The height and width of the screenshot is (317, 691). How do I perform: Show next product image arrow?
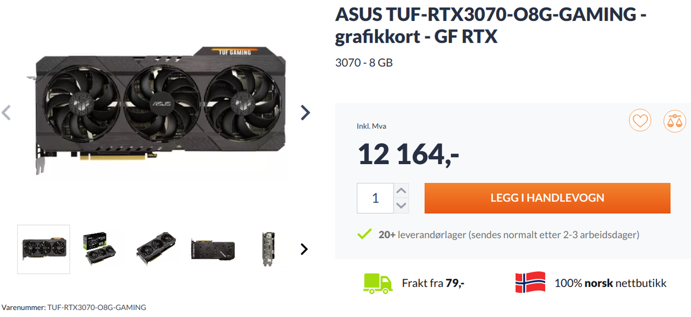[305, 112]
